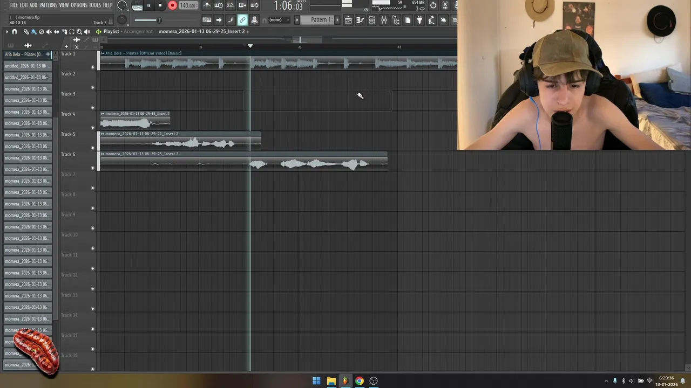This screenshot has width=691, height=388.
Task: Select the Slice tool
Action: click(64, 32)
